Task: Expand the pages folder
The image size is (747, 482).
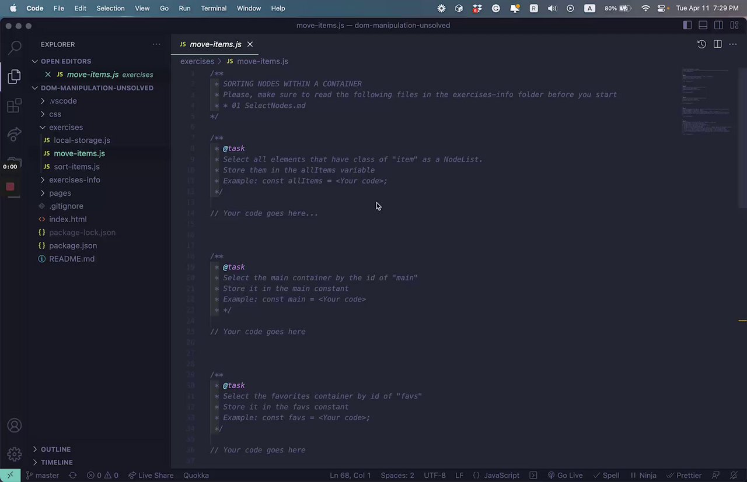Action: [x=60, y=193]
